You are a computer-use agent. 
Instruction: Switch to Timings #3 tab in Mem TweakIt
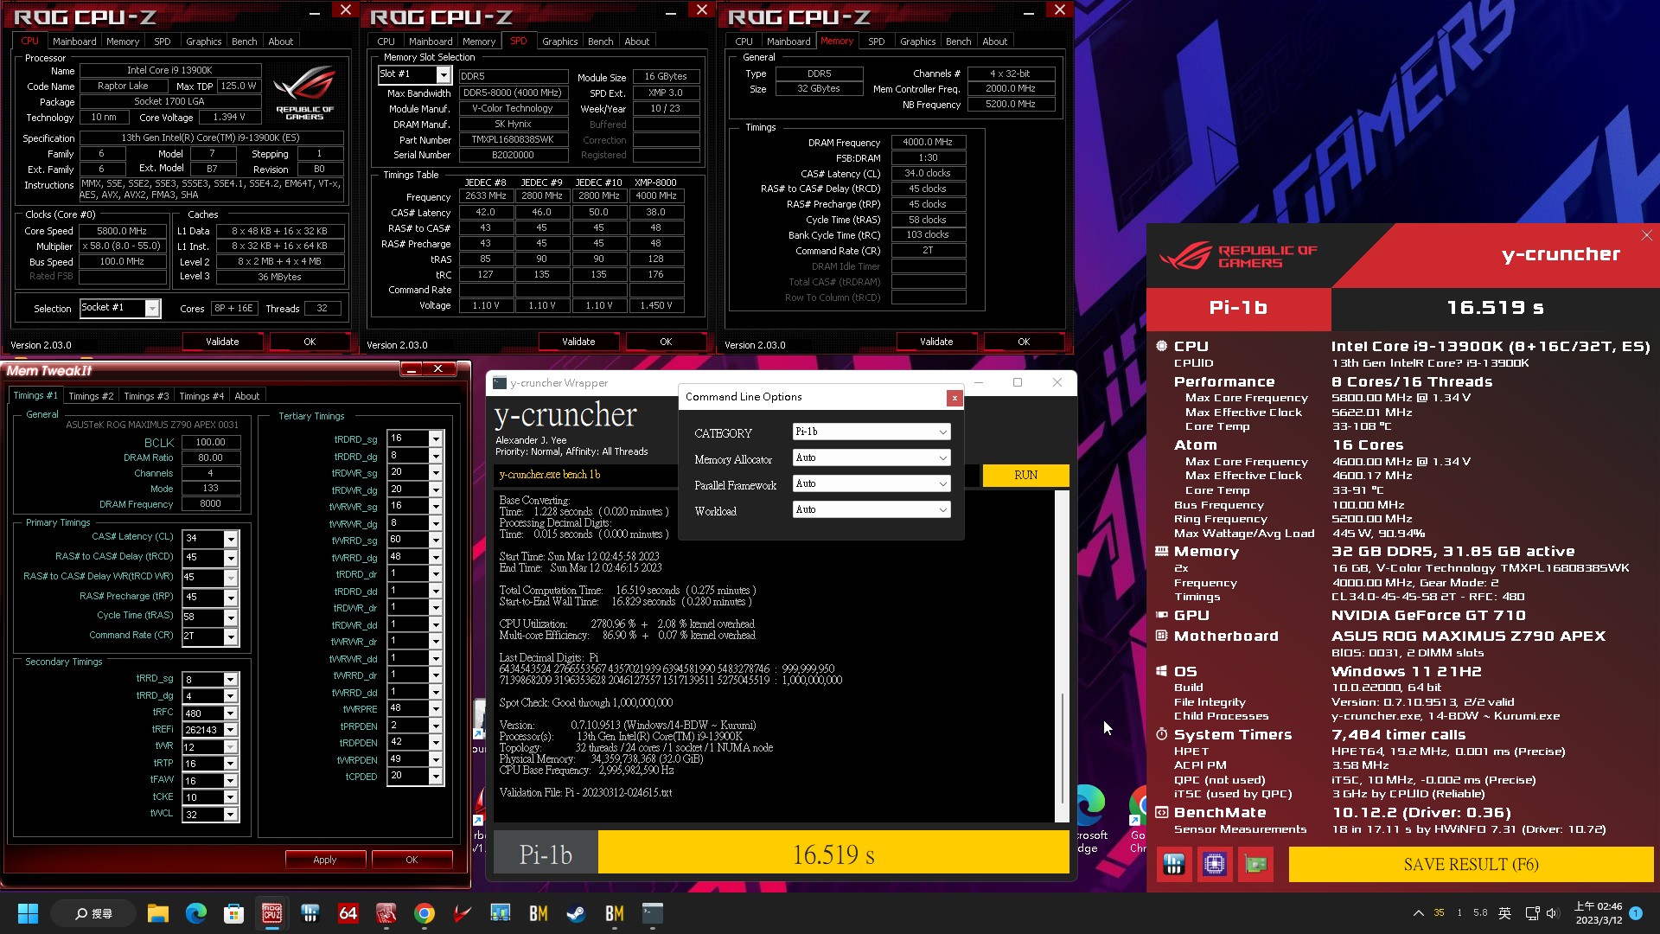[146, 396]
